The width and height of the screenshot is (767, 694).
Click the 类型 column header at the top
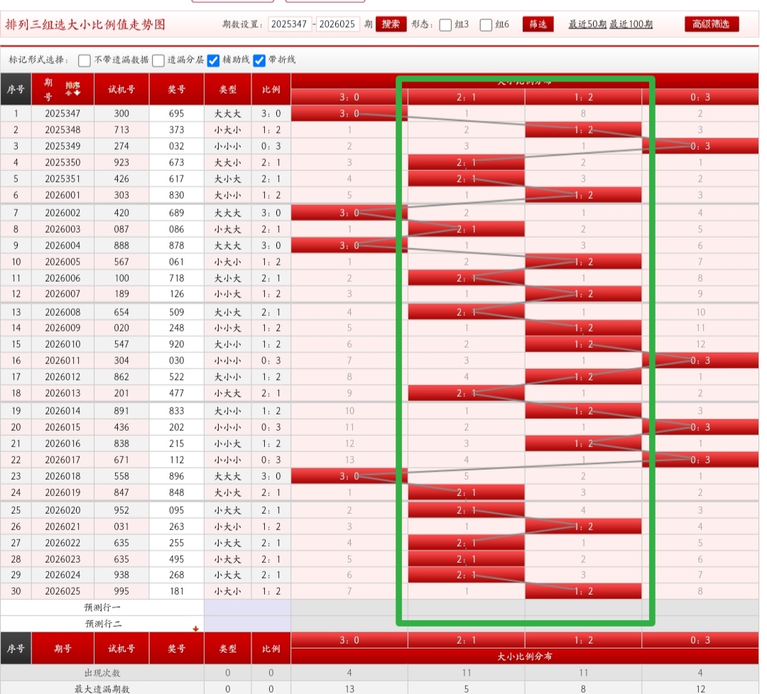tap(227, 89)
